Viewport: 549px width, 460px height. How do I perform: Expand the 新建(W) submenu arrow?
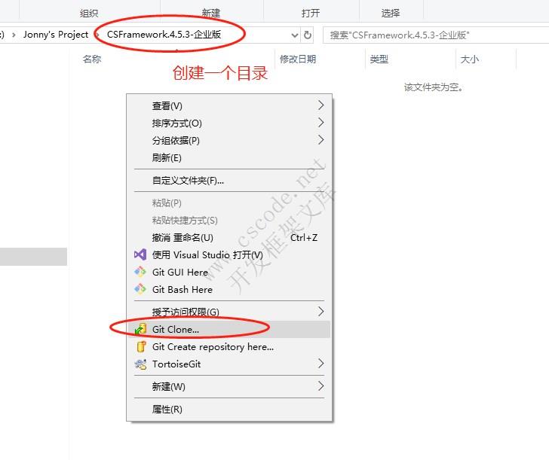[321, 386]
